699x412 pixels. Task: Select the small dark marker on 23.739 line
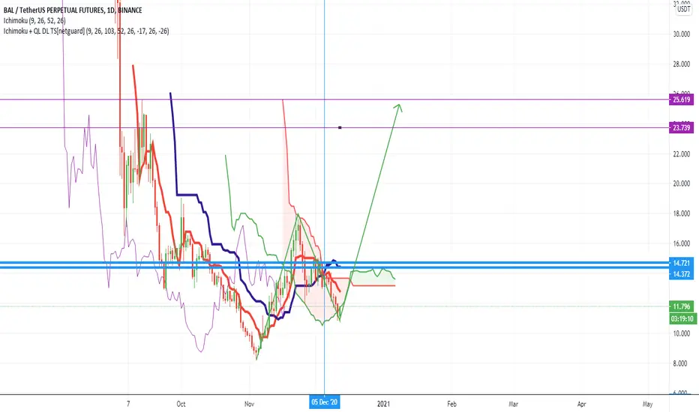coord(340,128)
